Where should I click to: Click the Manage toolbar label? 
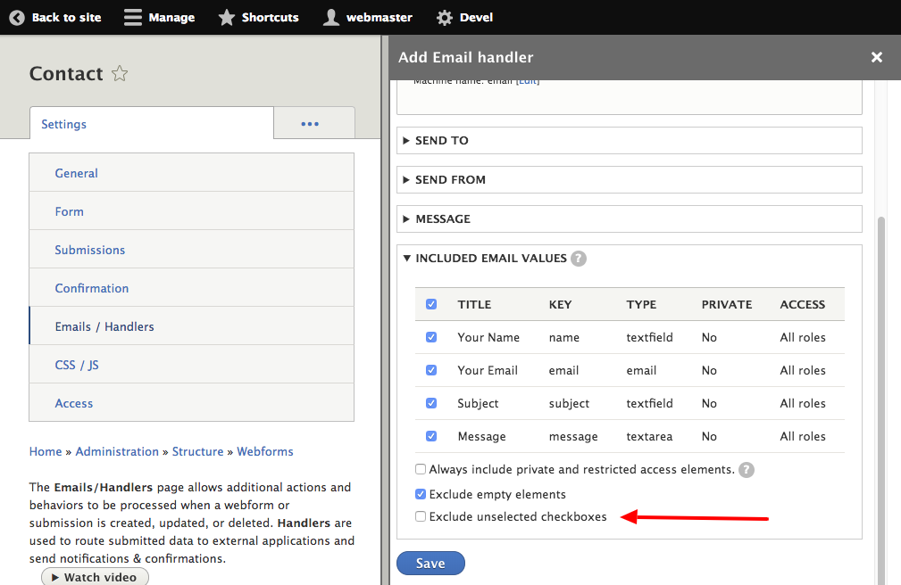(x=171, y=18)
